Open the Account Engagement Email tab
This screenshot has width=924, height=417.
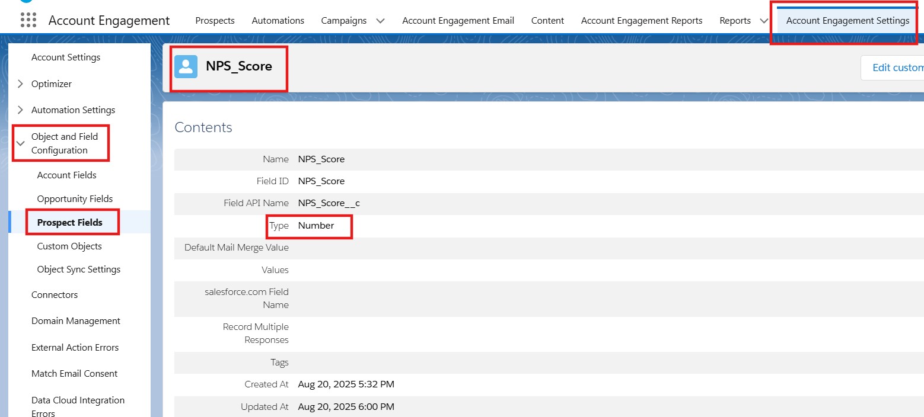(x=458, y=21)
